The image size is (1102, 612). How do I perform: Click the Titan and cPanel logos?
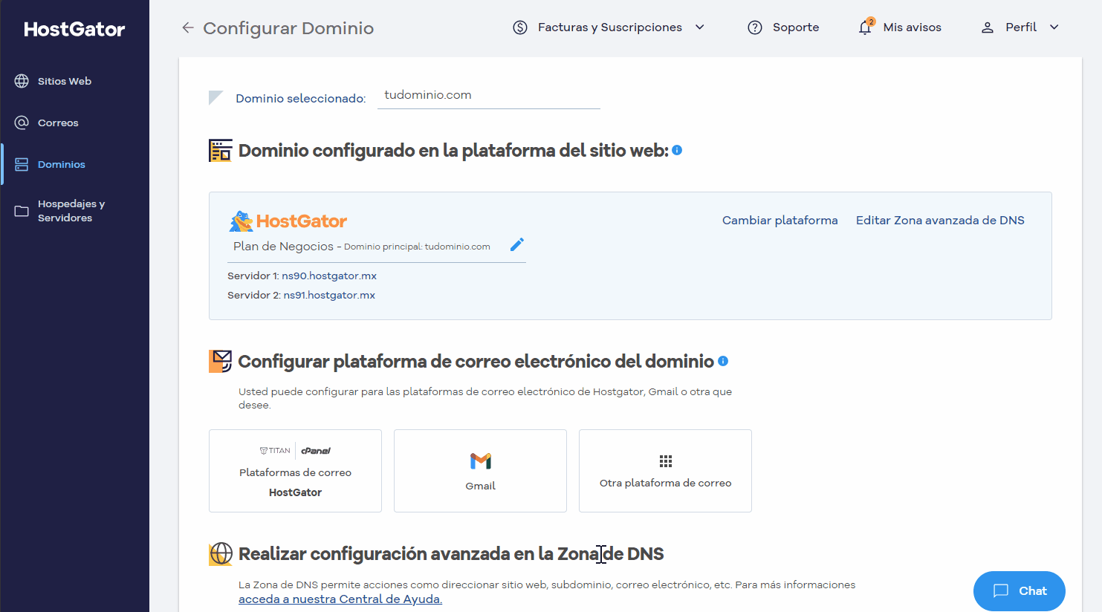click(295, 451)
